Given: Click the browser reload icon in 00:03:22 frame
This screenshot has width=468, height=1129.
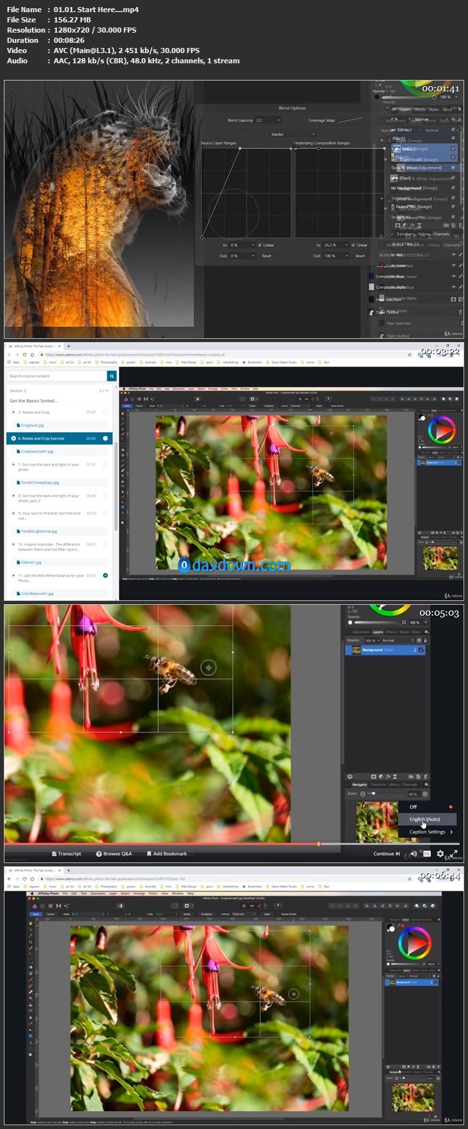Looking at the screenshot, I should (24, 355).
